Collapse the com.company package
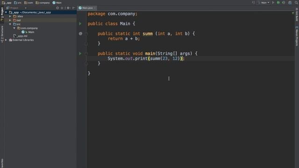 (14, 28)
